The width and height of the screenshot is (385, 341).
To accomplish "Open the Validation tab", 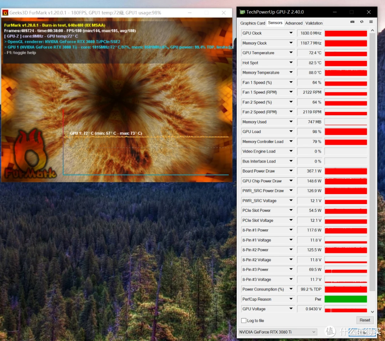I will click(314, 23).
